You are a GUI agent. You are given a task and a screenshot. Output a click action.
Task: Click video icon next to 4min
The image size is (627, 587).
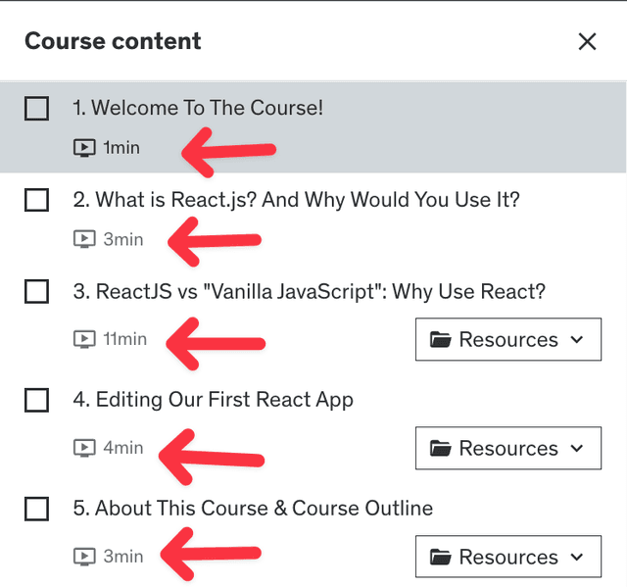84,448
